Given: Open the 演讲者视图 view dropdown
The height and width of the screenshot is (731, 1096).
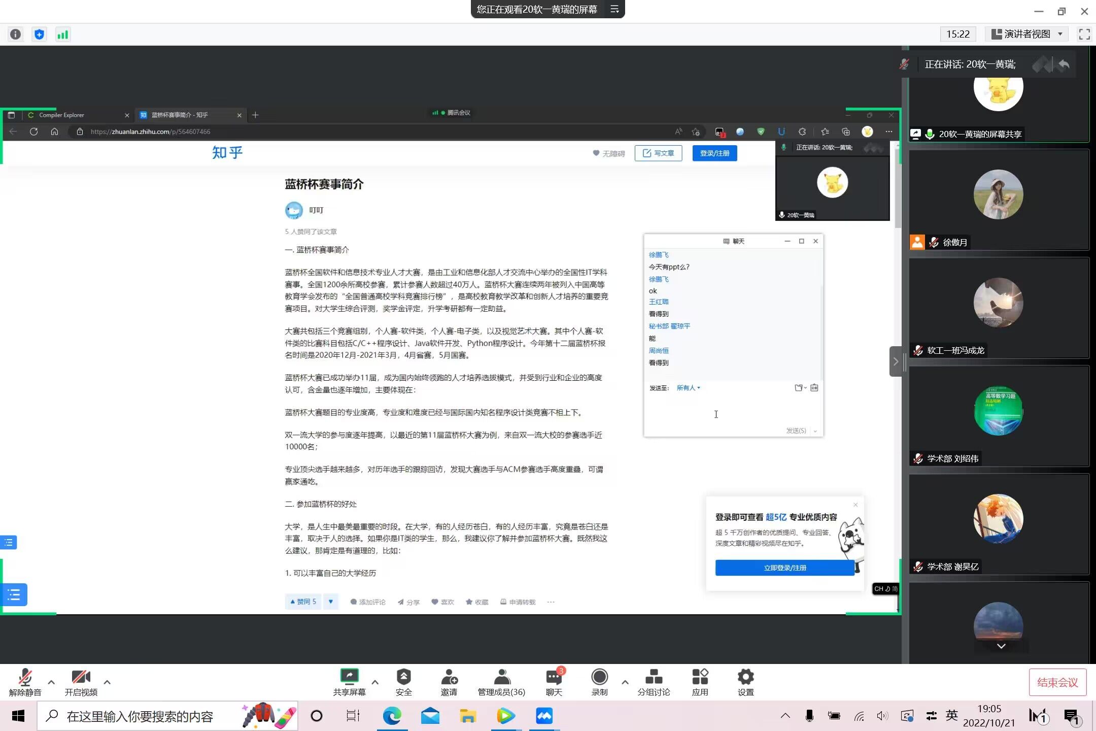Looking at the screenshot, I should 1027,34.
